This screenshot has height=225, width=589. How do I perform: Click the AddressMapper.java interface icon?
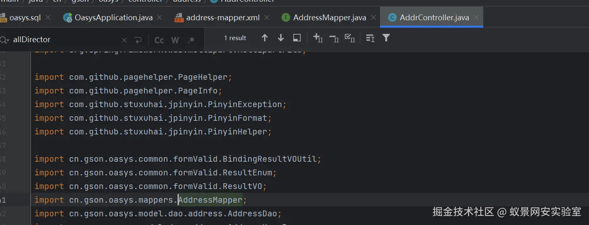[x=285, y=17]
